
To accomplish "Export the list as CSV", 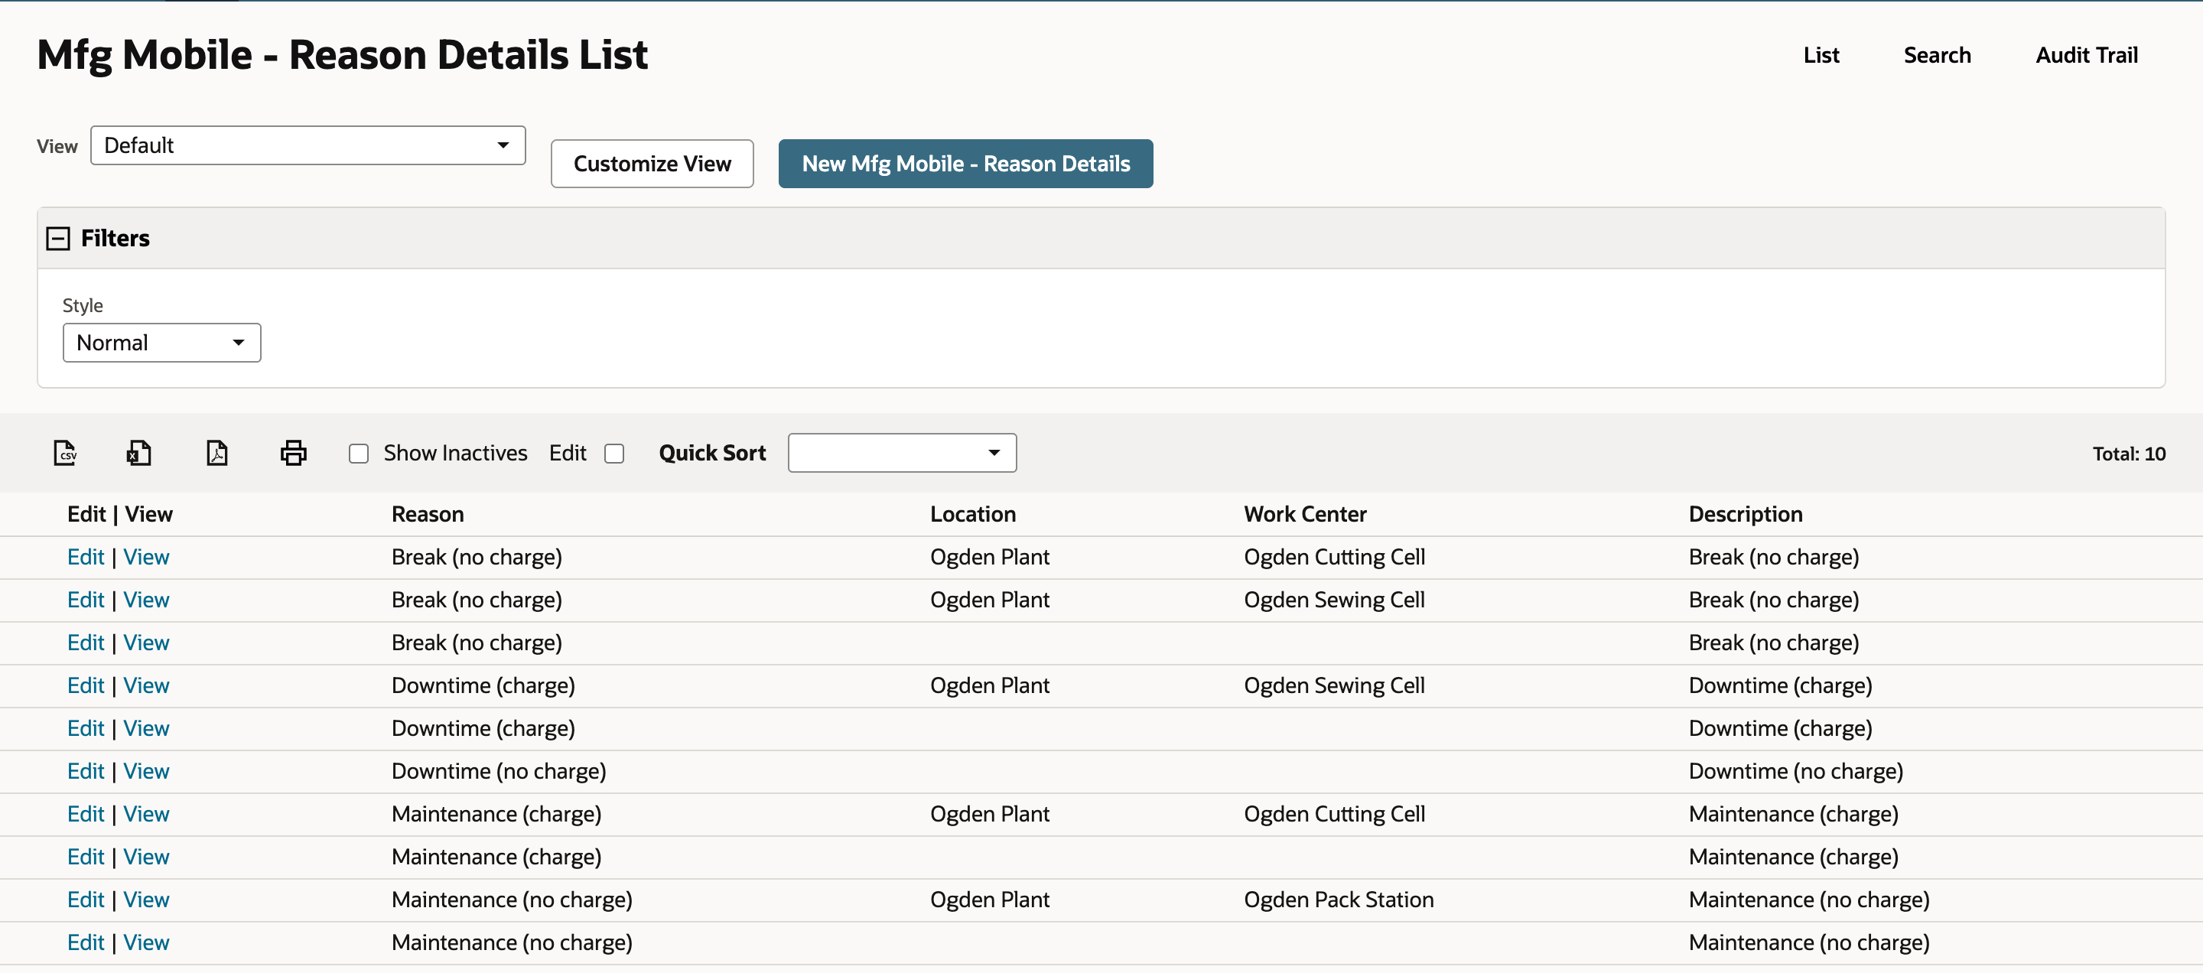I will pyautogui.click(x=65, y=452).
